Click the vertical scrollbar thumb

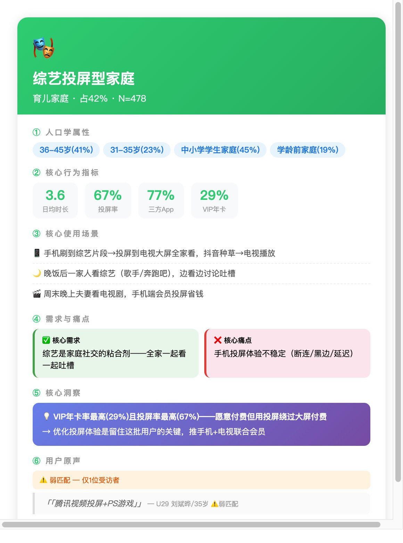tap(398, 241)
